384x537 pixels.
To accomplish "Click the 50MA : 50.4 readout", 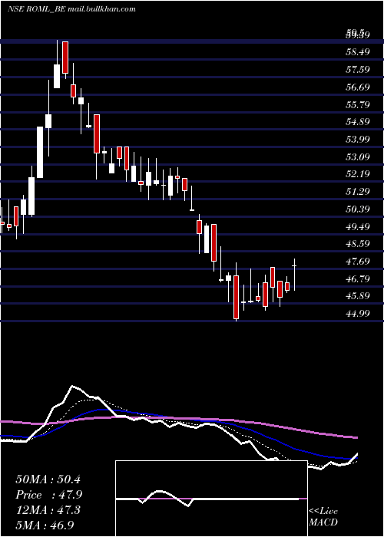I will (48, 479).
